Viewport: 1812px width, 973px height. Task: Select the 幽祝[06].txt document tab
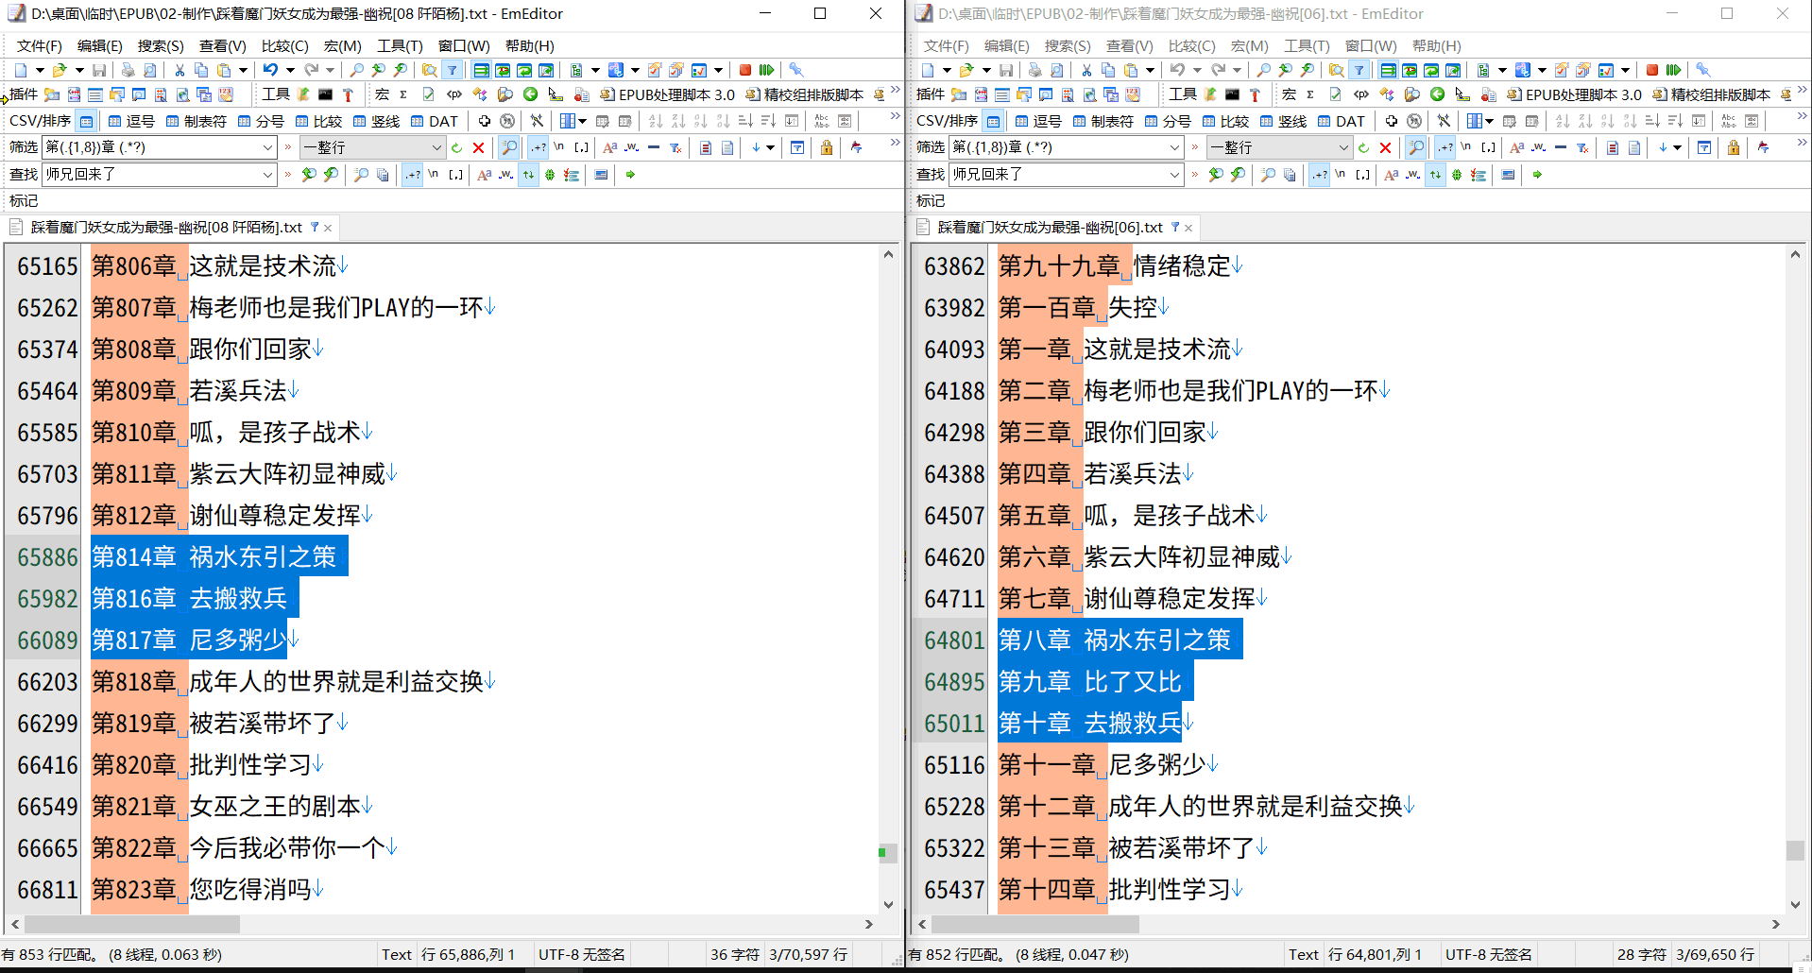tap(1049, 228)
